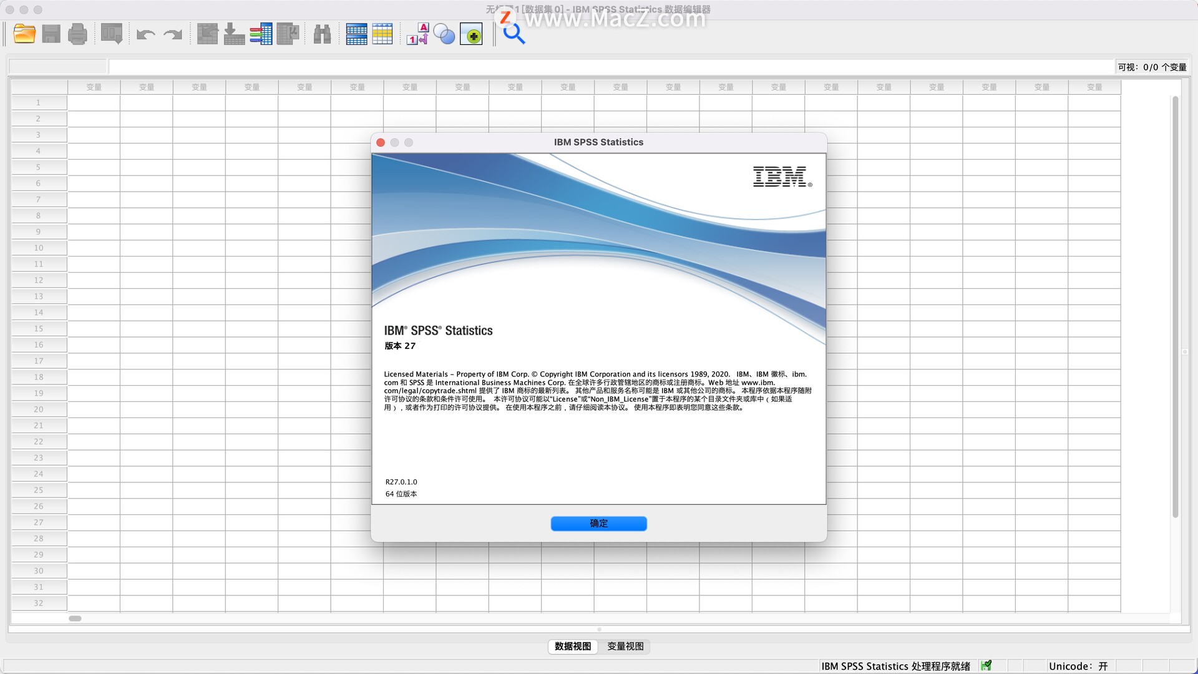Click the cell value editing field above the grid
1198x674 pixels.
[x=611, y=66]
